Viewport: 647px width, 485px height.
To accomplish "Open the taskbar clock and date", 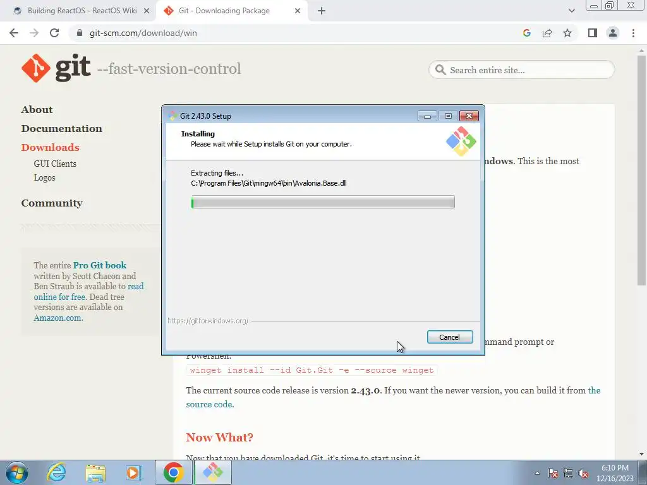I will point(615,473).
